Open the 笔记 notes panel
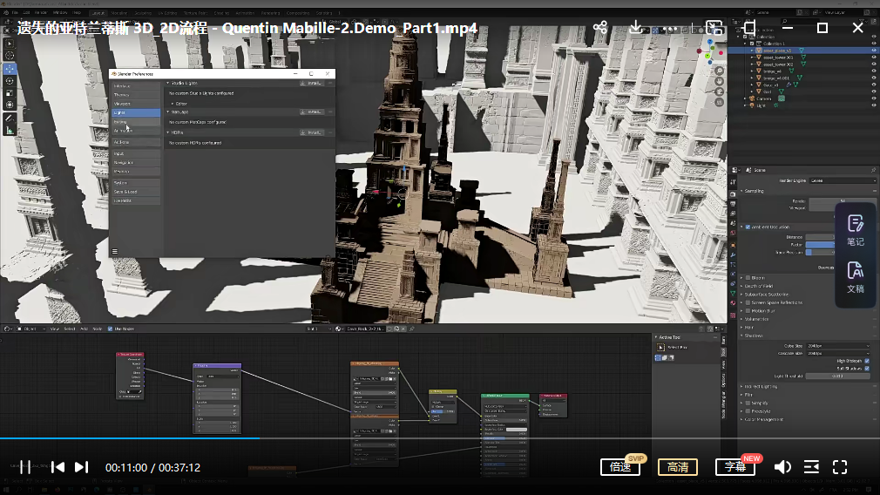 (856, 230)
